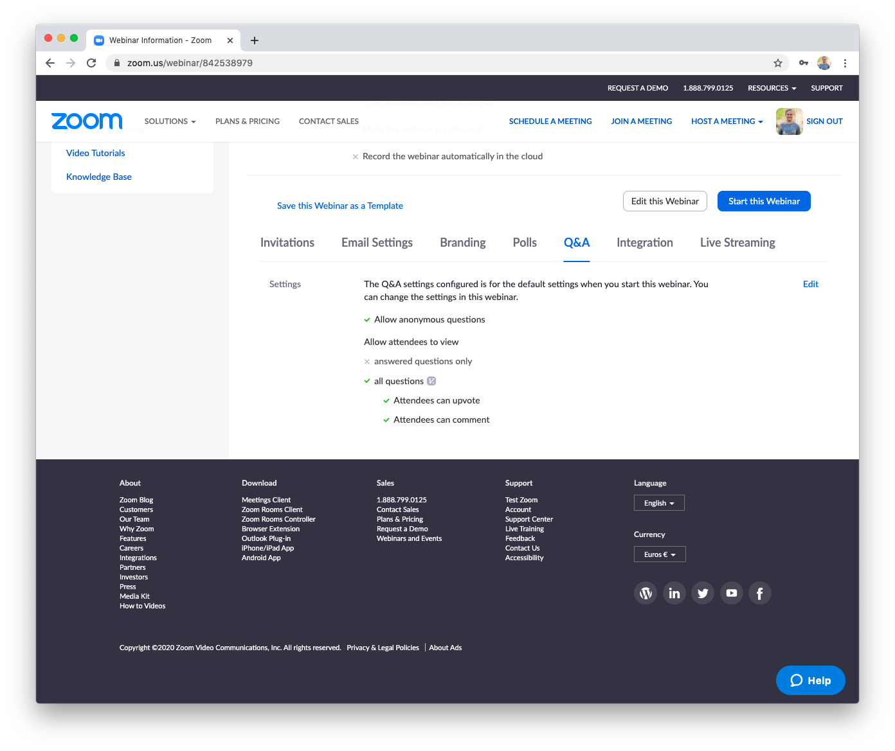Close the Webinar Information tab
Screen dimensions: 895x751
point(230,40)
